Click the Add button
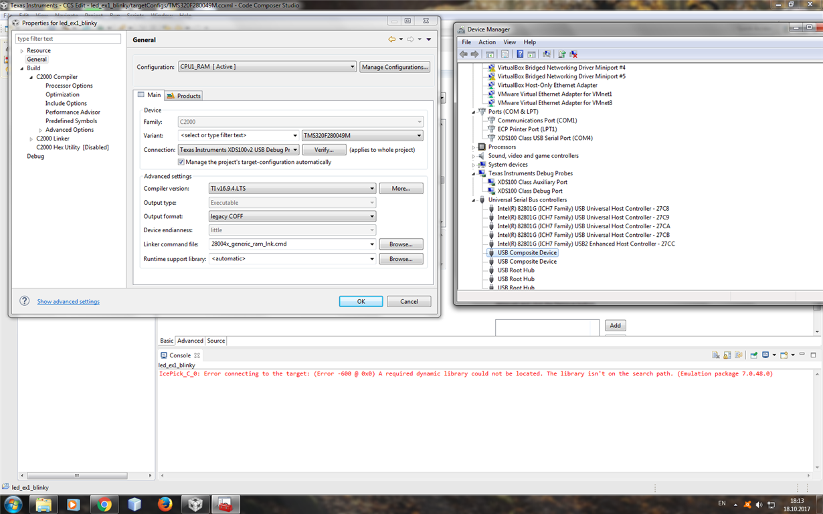The image size is (823, 514). click(615, 326)
